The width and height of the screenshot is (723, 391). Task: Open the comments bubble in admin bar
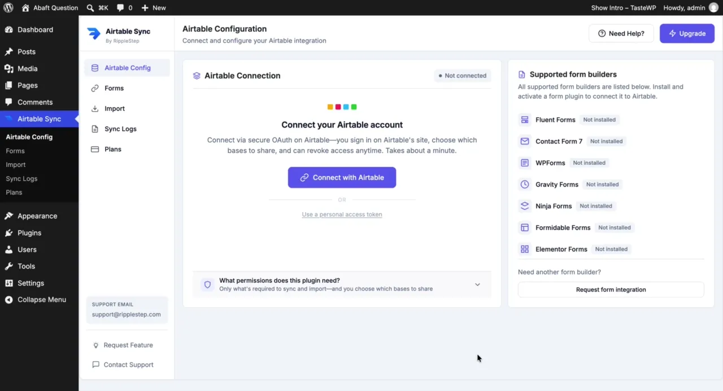[x=124, y=8]
